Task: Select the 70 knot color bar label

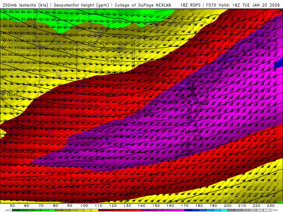Action: click(x=41, y=206)
